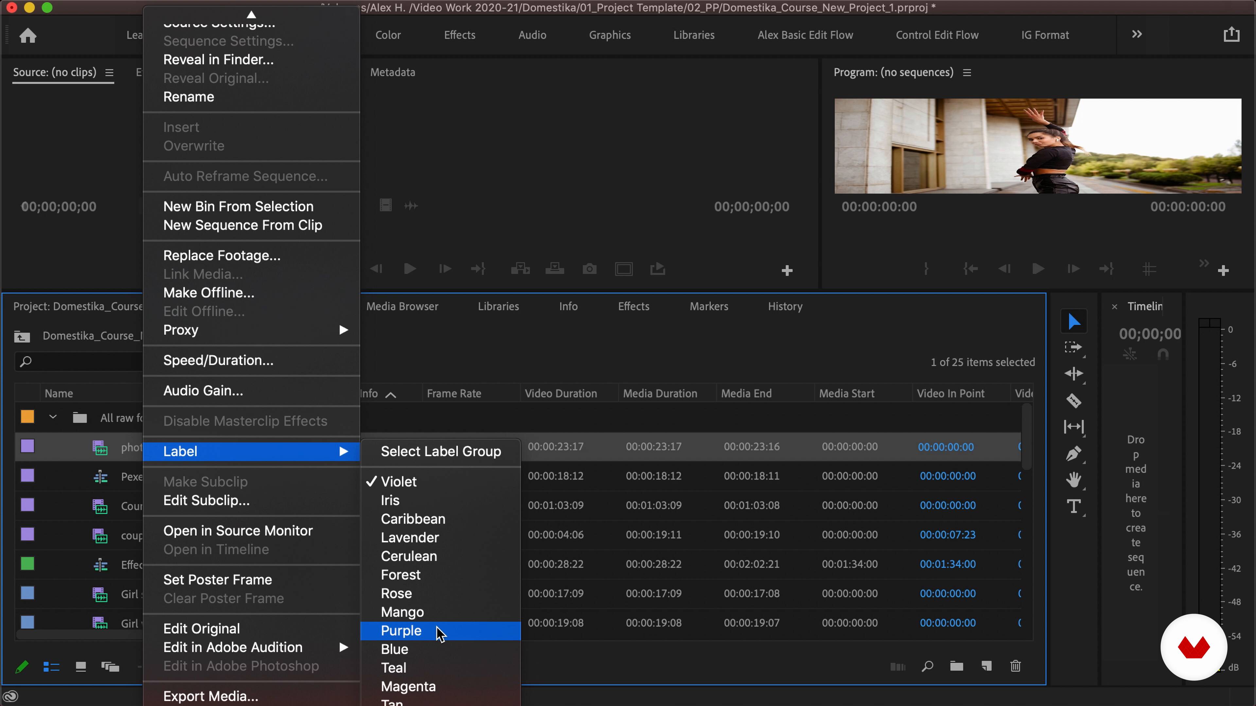
Task: Select the Hand tool
Action: tap(1073, 480)
